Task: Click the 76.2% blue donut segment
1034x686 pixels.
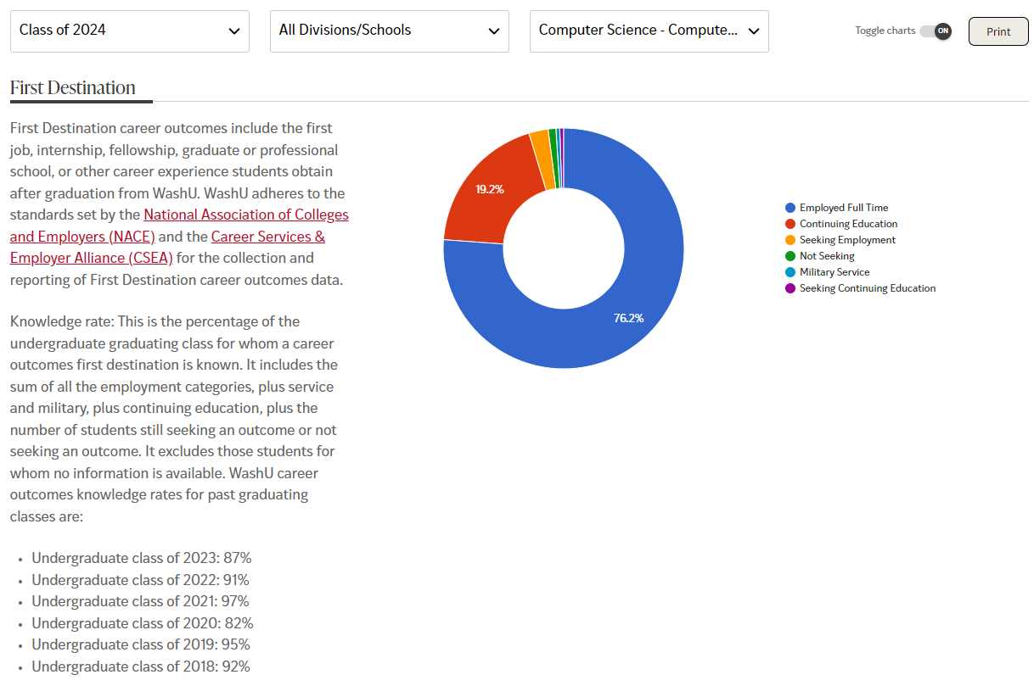Action: pyautogui.click(x=628, y=319)
